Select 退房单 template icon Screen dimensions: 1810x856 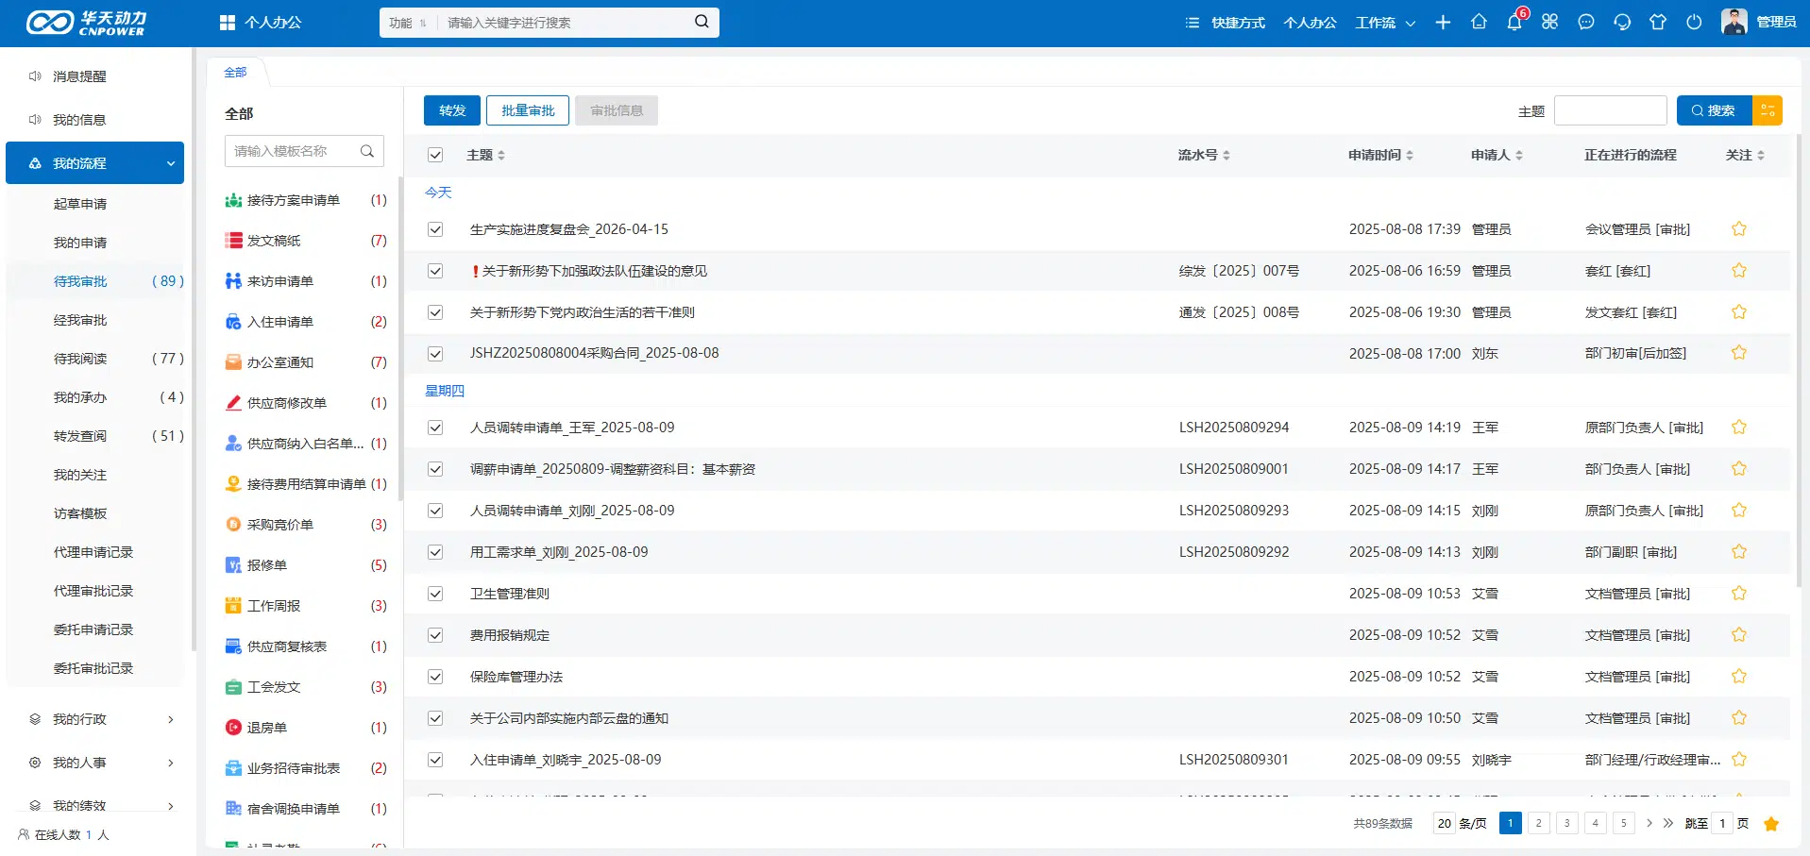[233, 728]
